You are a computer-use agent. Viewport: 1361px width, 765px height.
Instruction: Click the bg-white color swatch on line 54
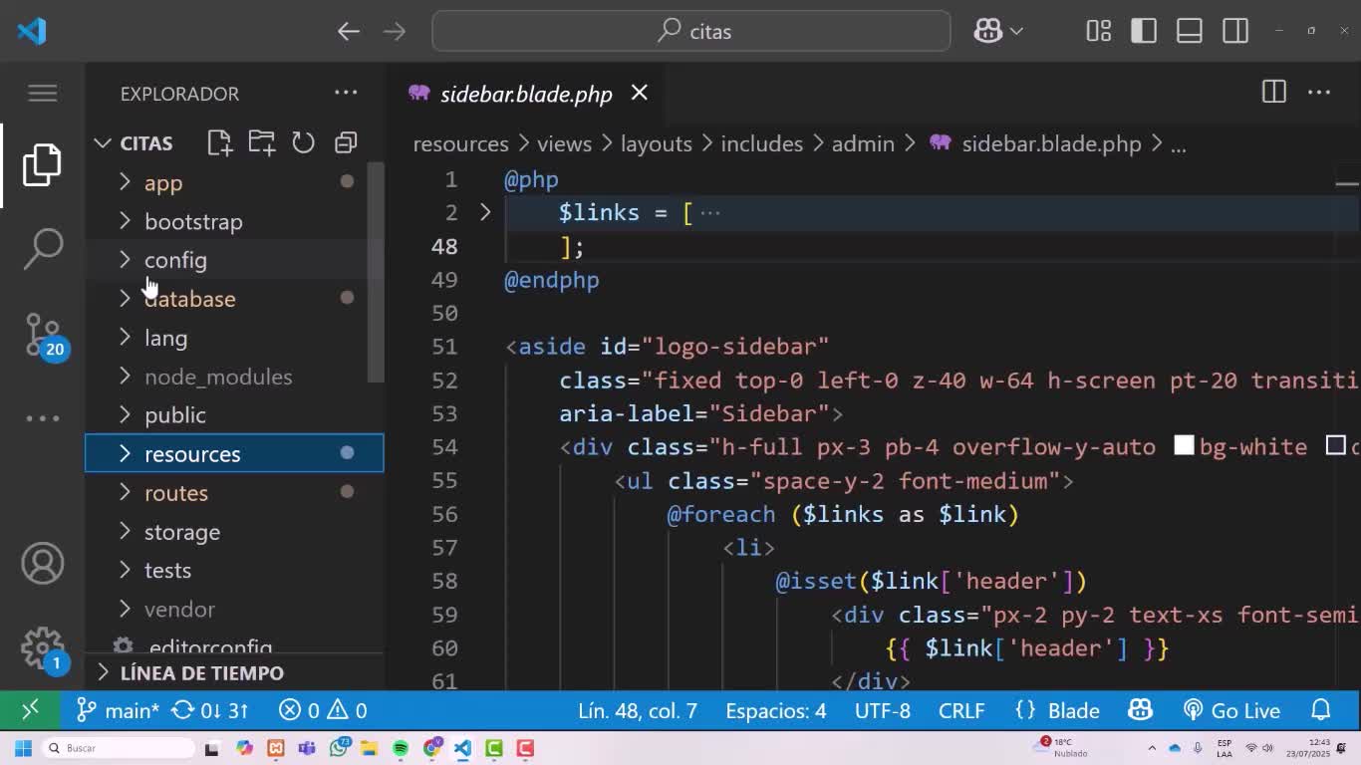tap(1184, 446)
